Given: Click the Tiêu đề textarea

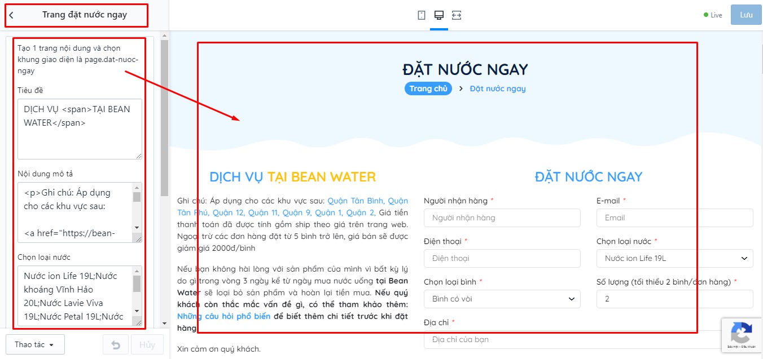Looking at the screenshot, I should point(80,129).
